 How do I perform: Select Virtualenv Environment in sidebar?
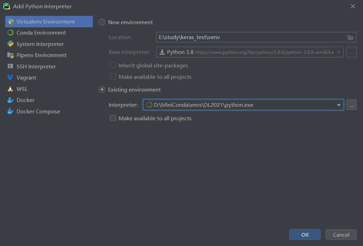click(x=49, y=21)
